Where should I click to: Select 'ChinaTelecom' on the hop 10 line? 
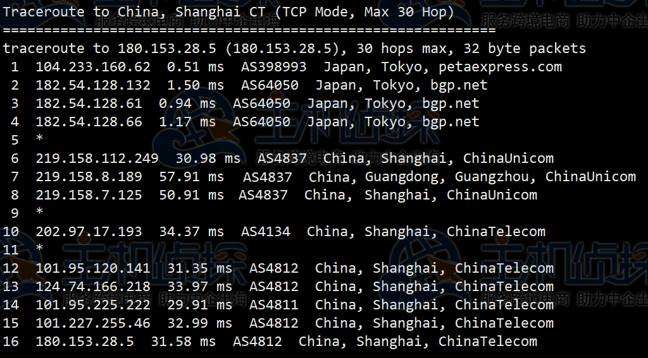tap(496, 232)
